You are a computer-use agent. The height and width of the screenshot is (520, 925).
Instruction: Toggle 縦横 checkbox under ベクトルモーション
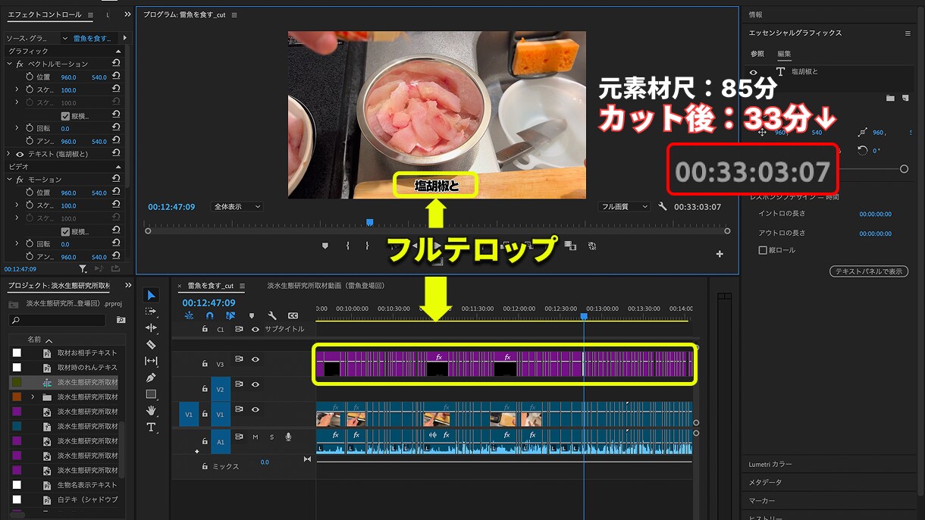coord(65,116)
